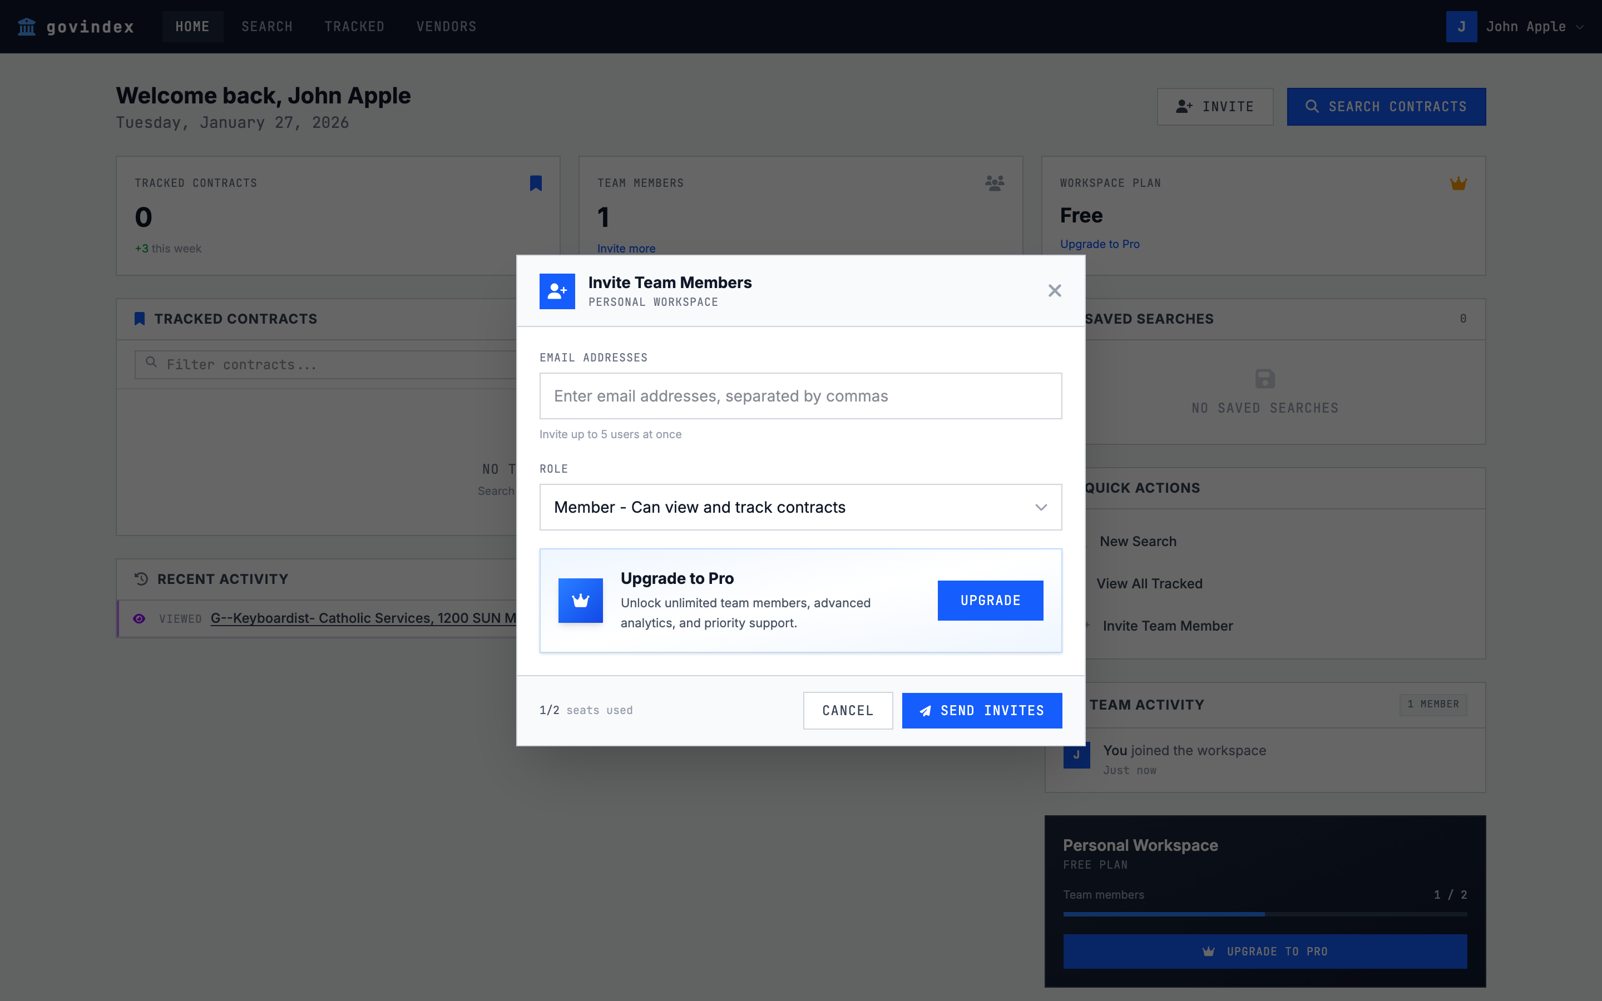Click the purple eye icon in Recent Activity
The height and width of the screenshot is (1001, 1602).
[139, 618]
